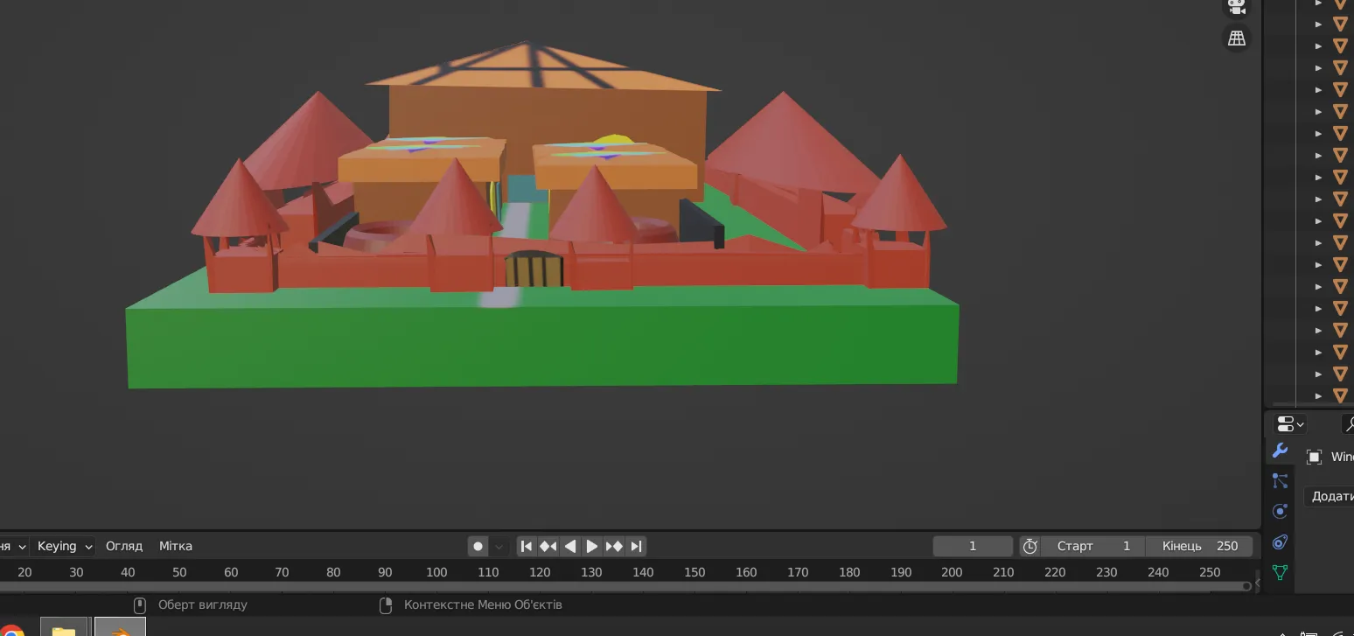Open the Particles properties tab

coord(1280,480)
